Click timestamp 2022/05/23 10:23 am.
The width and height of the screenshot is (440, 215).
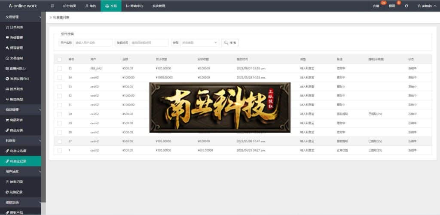tap(251, 78)
